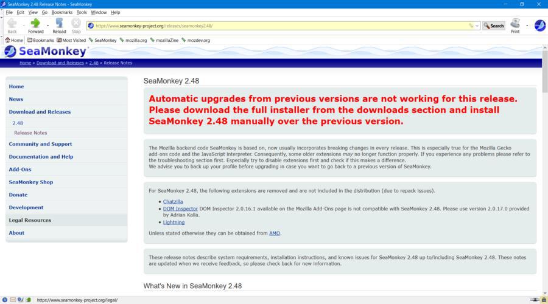The image size is (548, 304).
Task: Click the Chatzilla extension link
Action: 173,202
